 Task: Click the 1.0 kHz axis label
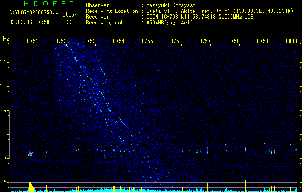coord(4,87)
